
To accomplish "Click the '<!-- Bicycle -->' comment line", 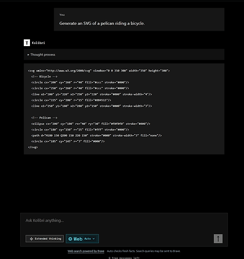I will pos(44,77).
